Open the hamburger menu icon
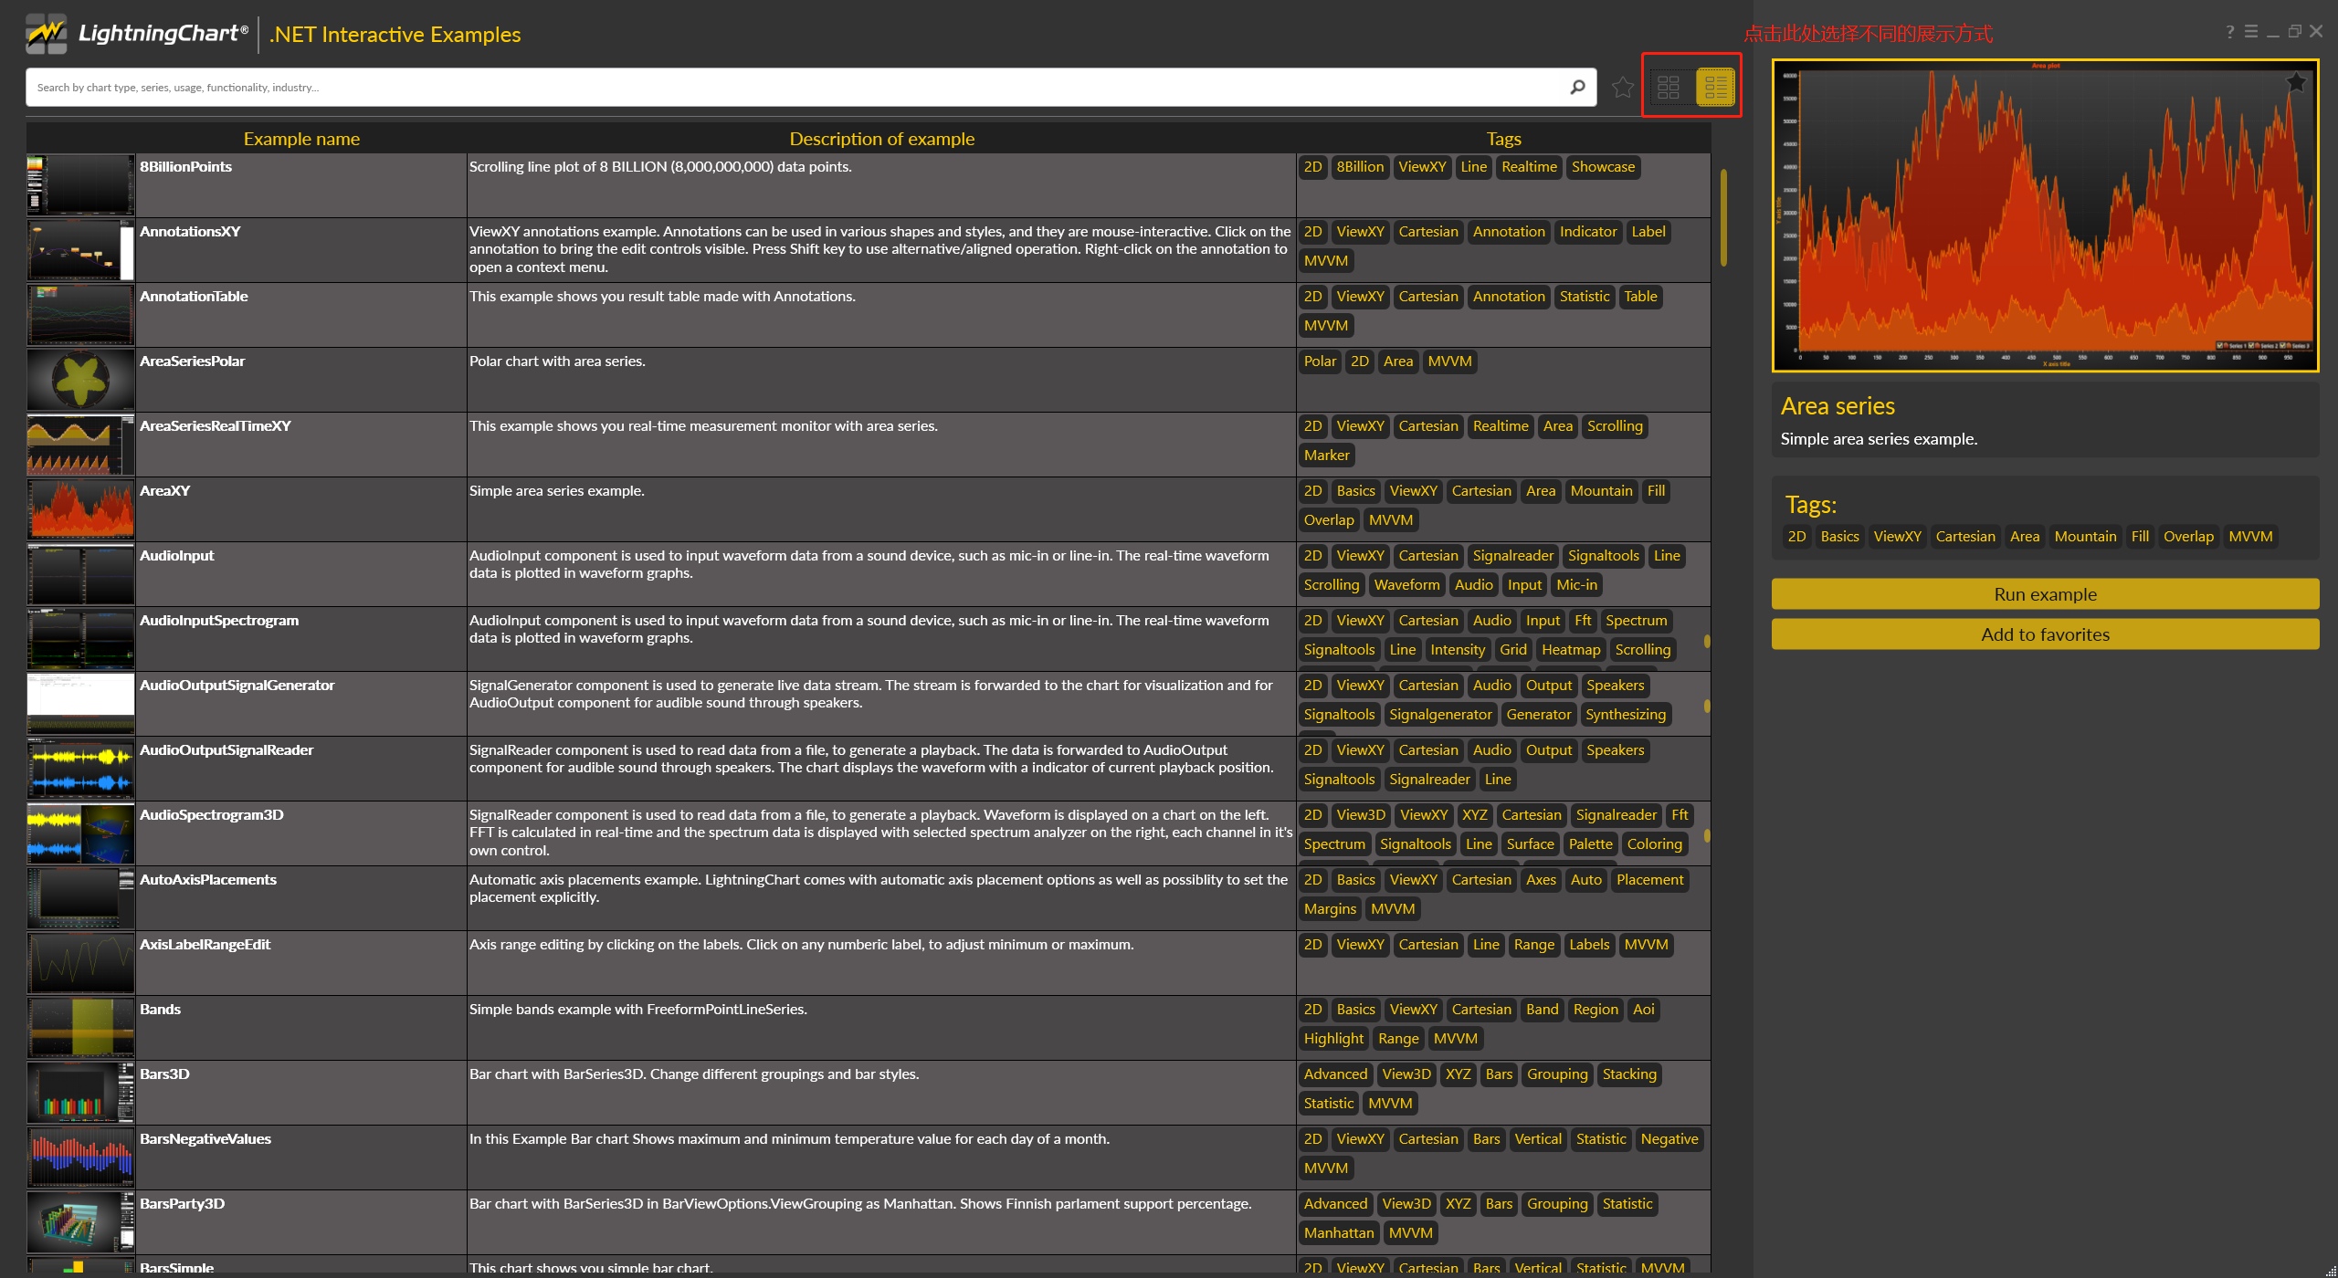The image size is (2338, 1278). tap(2251, 32)
